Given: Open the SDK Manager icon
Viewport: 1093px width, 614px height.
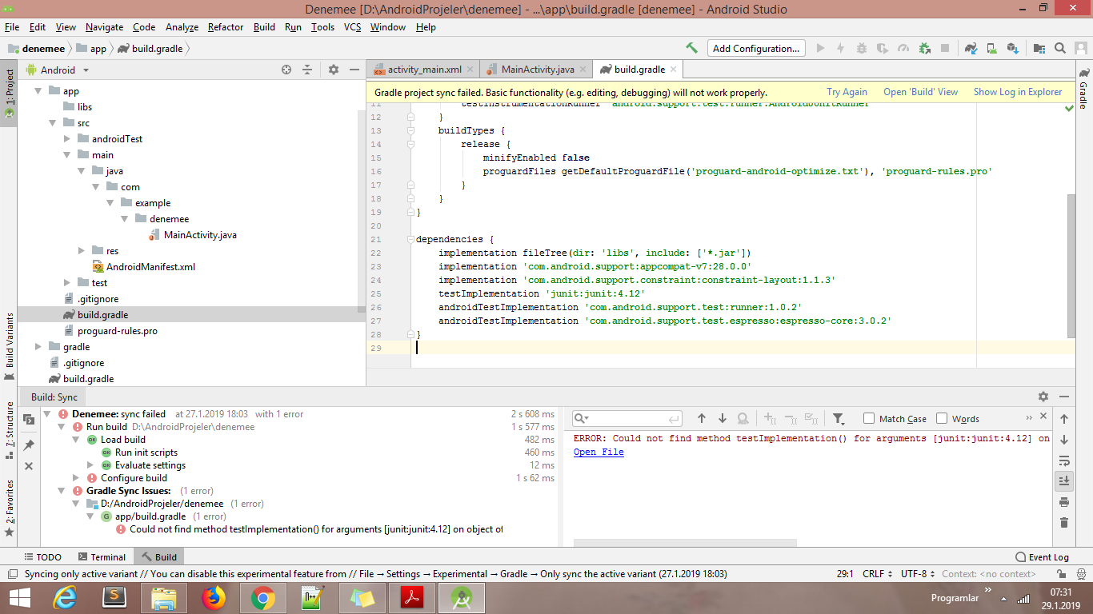Looking at the screenshot, I should pyautogui.click(x=1012, y=48).
